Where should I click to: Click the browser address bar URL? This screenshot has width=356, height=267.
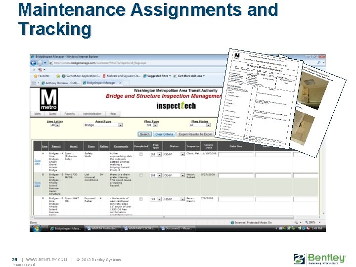[x=100, y=63]
